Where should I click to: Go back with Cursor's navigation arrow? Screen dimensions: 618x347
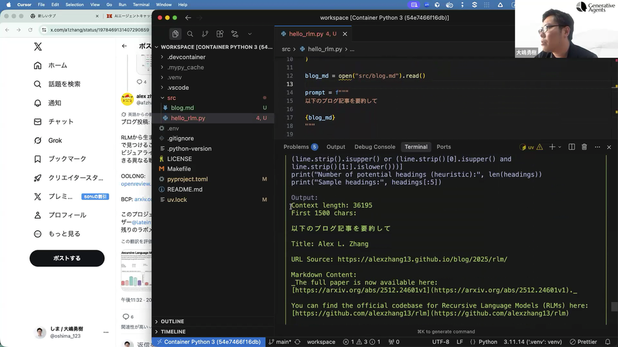(188, 17)
